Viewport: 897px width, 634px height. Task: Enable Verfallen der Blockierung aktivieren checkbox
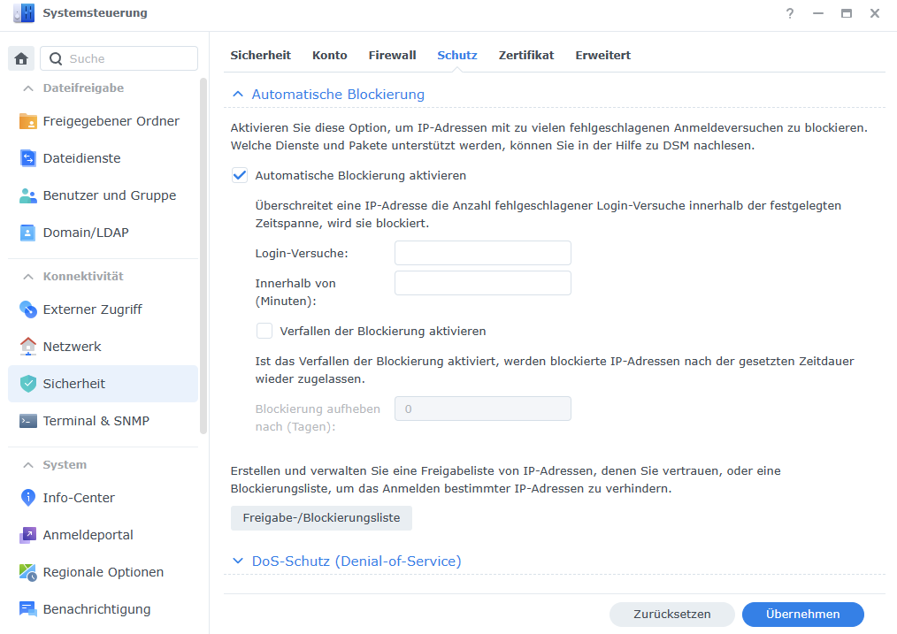click(x=264, y=332)
